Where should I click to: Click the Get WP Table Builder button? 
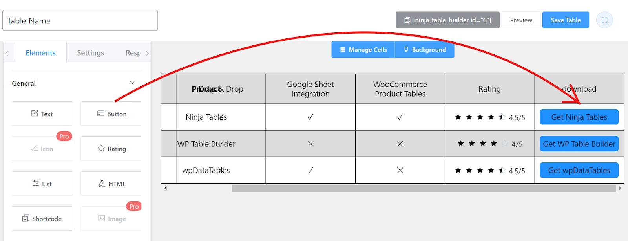pyautogui.click(x=579, y=144)
